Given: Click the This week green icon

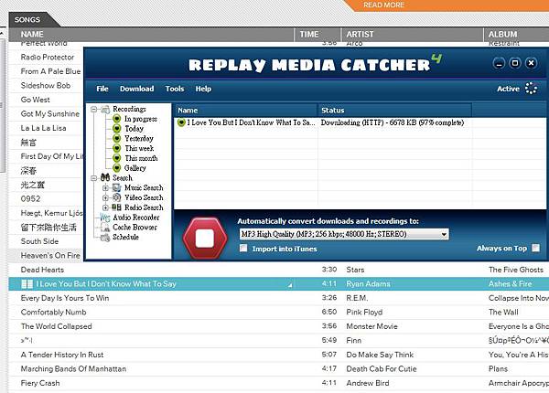Looking at the screenshot, I should click(x=117, y=148).
